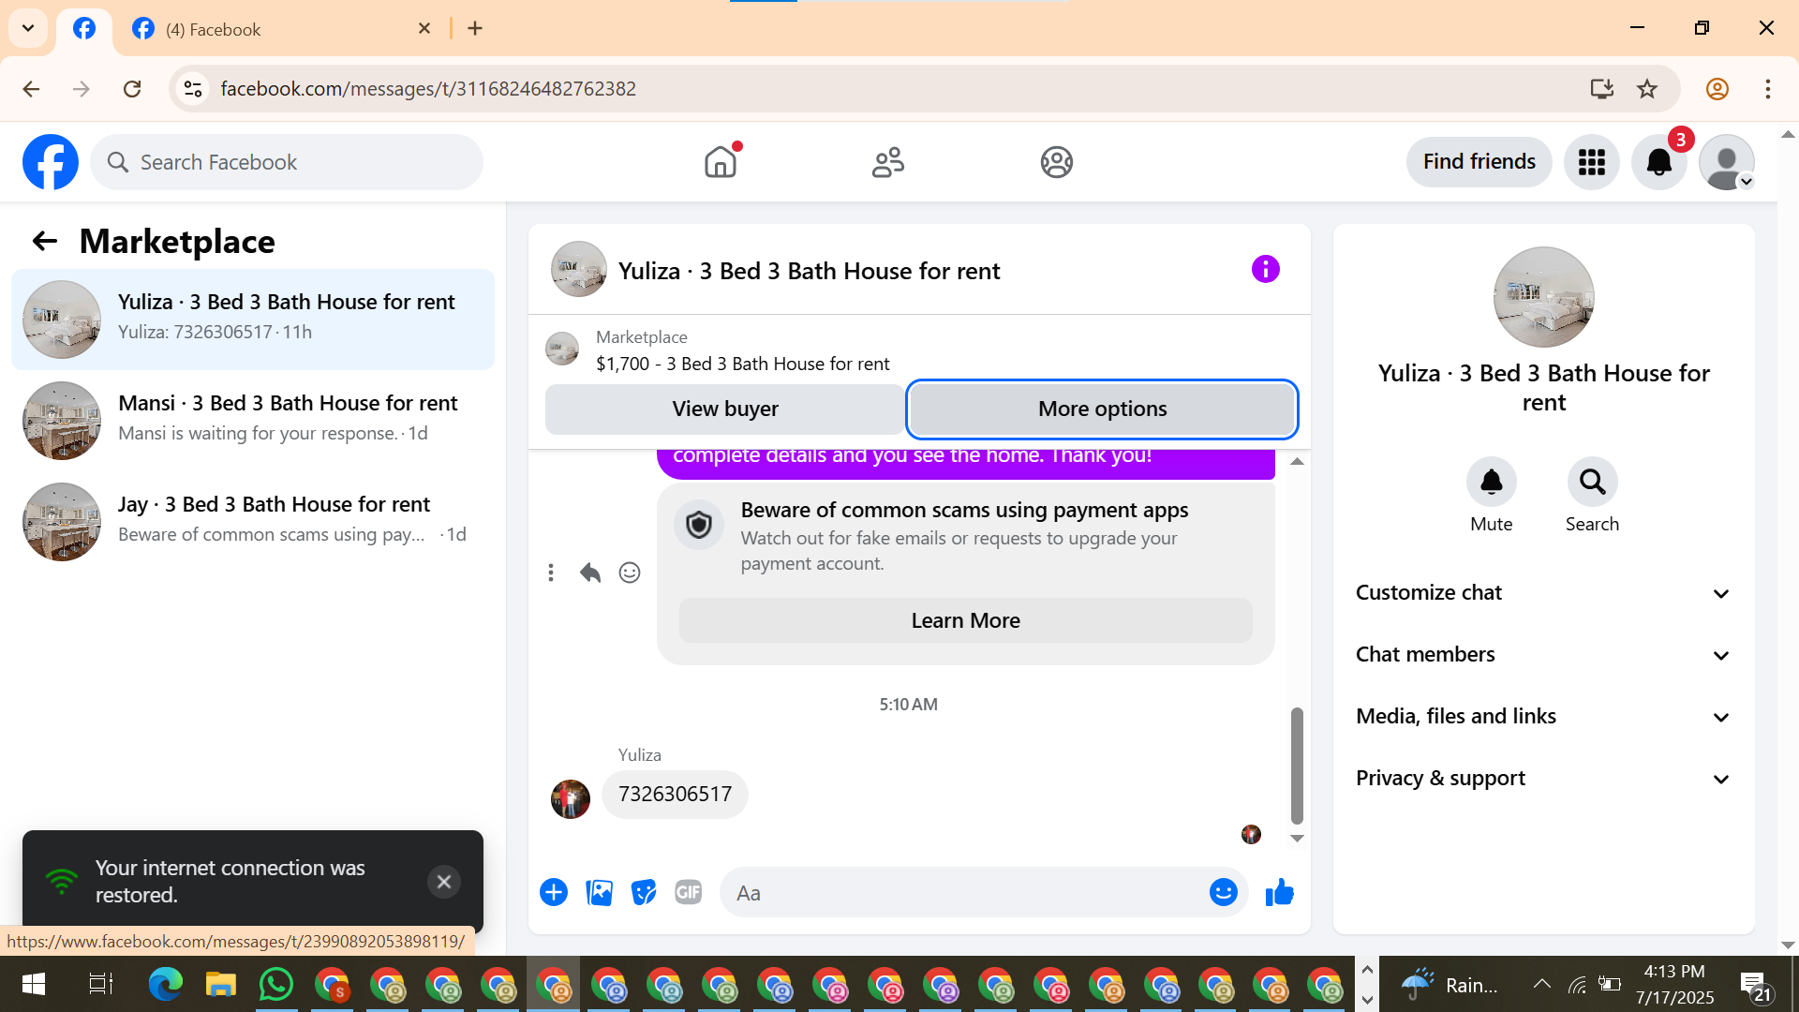Open the GIF picker icon
Image resolution: width=1799 pixels, height=1012 pixels.
tap(689, 893)
